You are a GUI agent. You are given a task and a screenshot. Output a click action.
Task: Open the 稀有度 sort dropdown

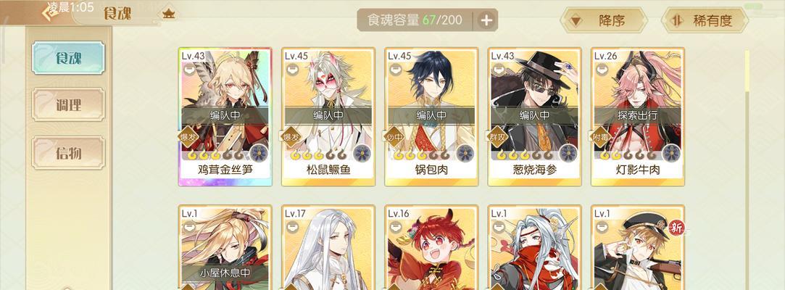(x=705, y=20)
